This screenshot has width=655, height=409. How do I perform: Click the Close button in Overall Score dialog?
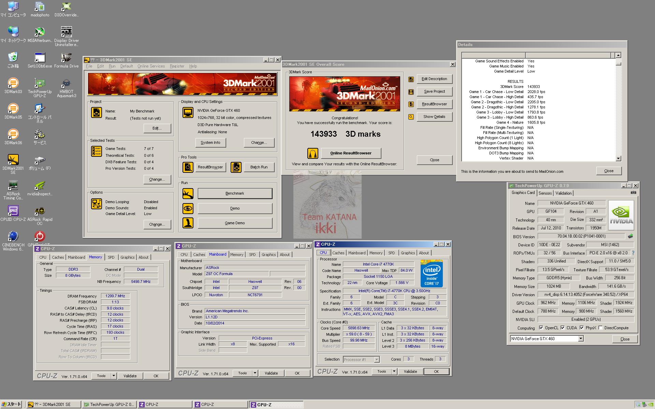point(434,160)
